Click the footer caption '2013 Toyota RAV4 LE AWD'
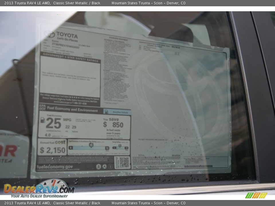The image size is (275, 206). (27, 203)
